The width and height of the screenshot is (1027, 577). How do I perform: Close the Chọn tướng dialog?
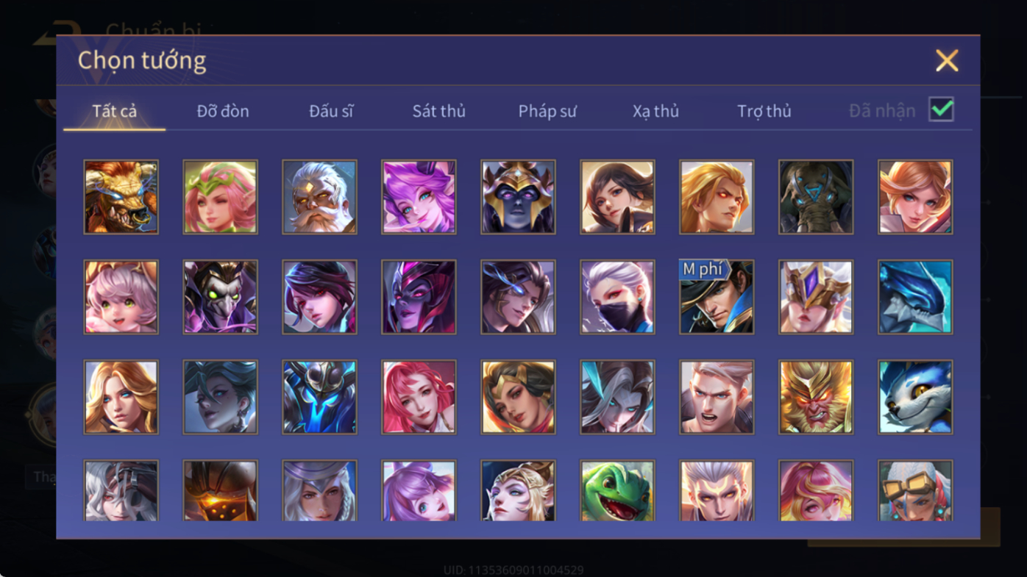947,60
